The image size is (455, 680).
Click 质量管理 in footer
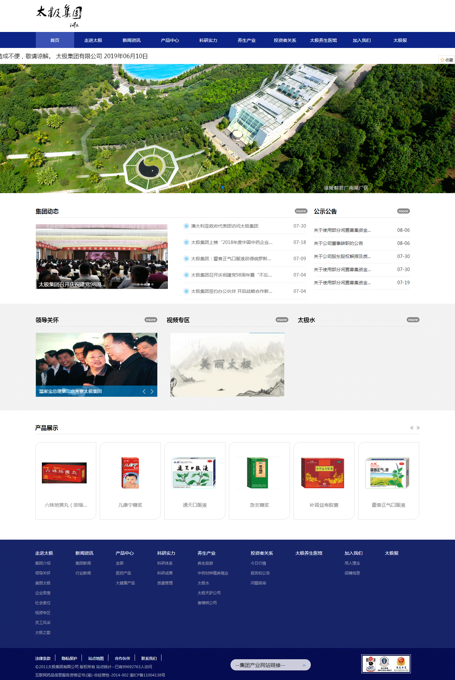165,583
